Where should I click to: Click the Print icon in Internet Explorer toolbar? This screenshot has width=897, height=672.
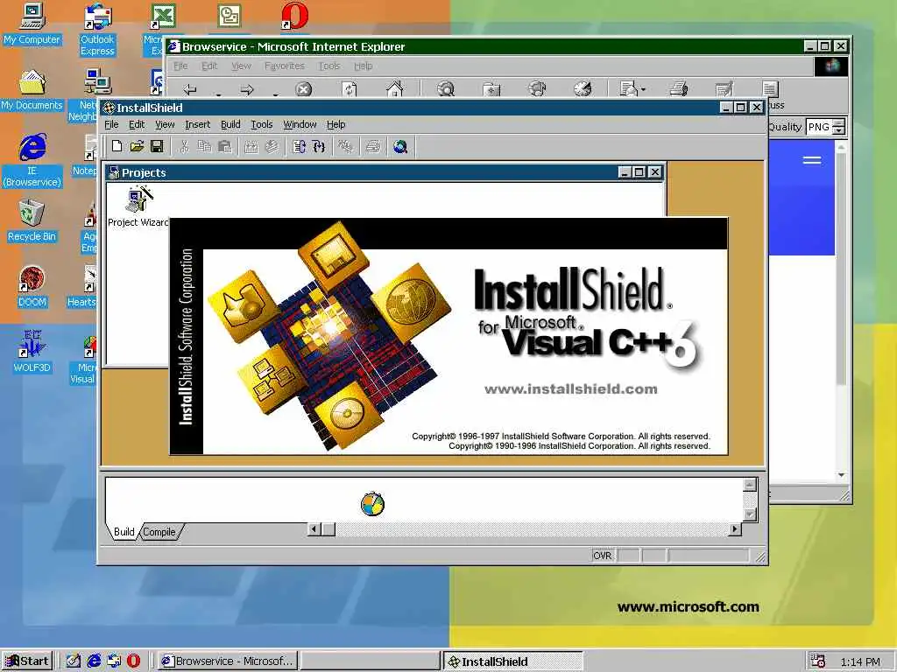coord(679,88)
